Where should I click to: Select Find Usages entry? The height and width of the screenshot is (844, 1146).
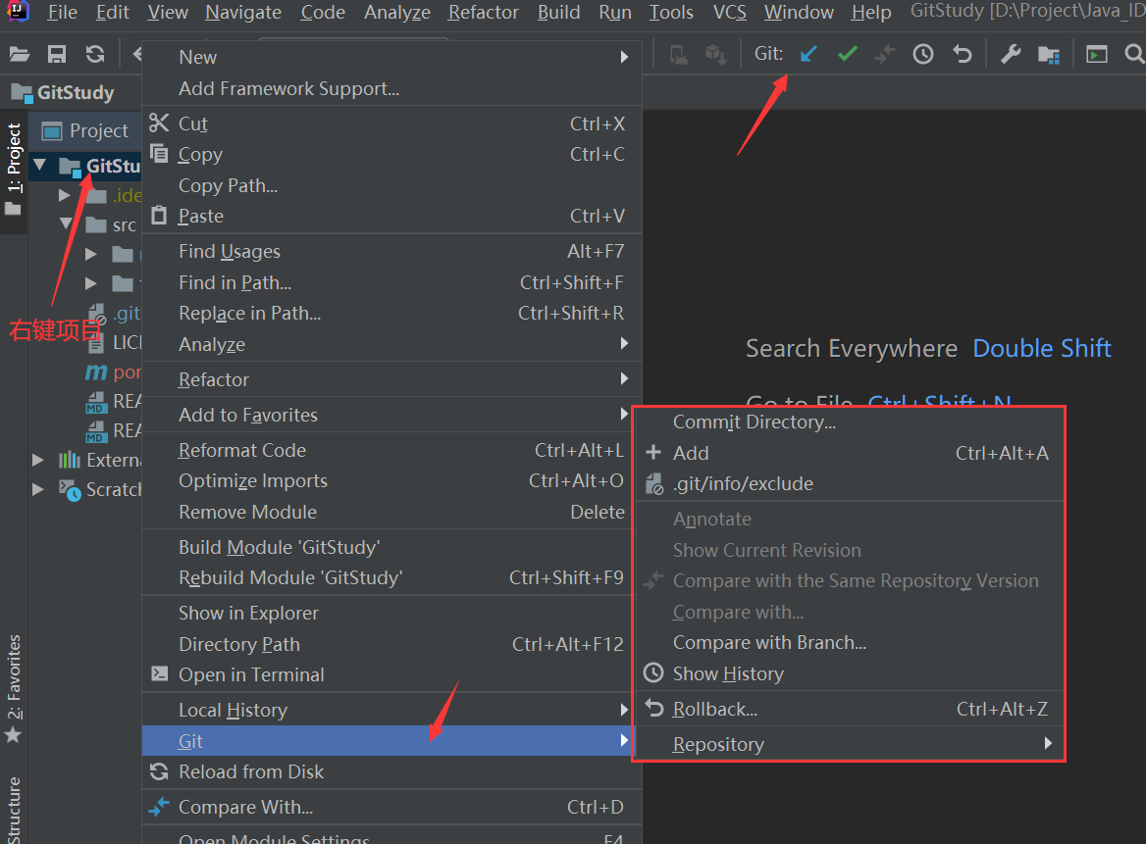point(391,251)
